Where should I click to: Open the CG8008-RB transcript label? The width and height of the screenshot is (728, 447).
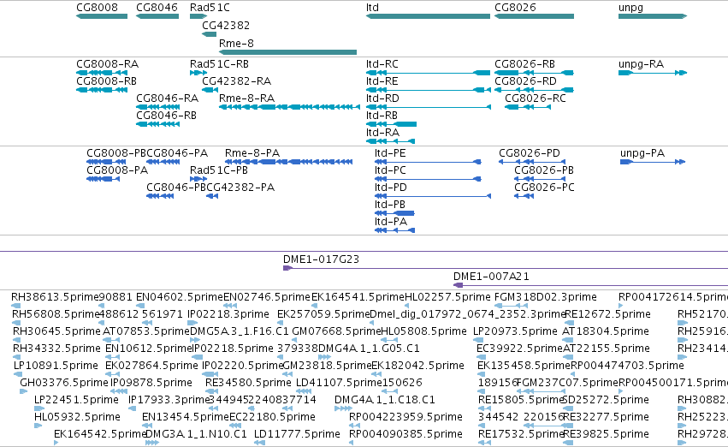click(x=106, y=80)
